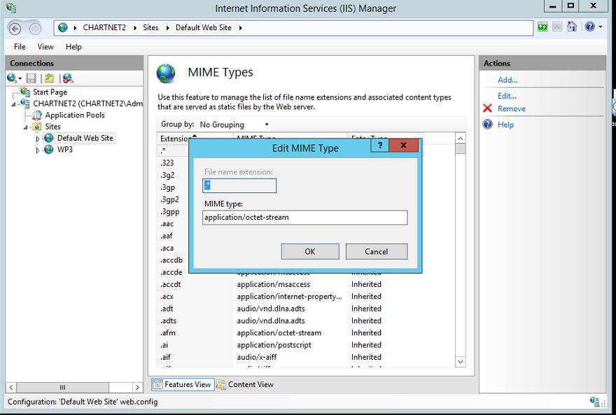Open dropdown arrow after Default Web Site breadcrumb
This screenshot has width=616, height=415.
(x=240, y=28)
